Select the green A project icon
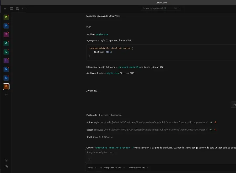The width and height of the screenshot is (236, 173). 6,43
